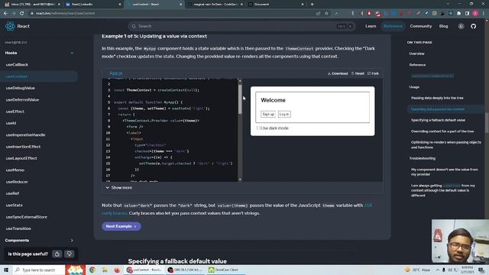Open File Explorer from taskbar

coord(105,270)
